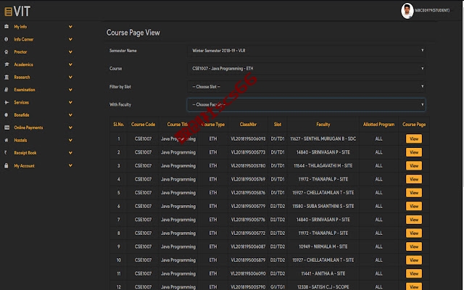The image size is (464, 290).
Task: Open the Choose Faculty dropdown
Action: click(306, 104)
